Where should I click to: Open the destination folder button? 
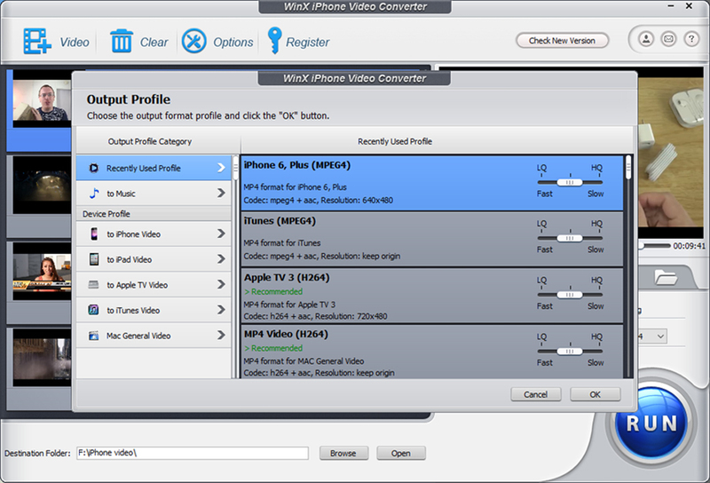pos(401,453)
